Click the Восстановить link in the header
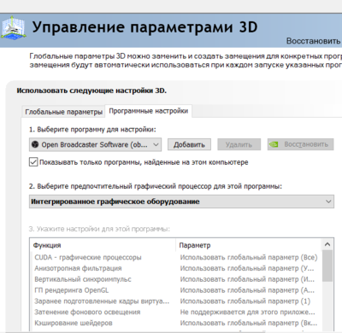 point(313,41)
